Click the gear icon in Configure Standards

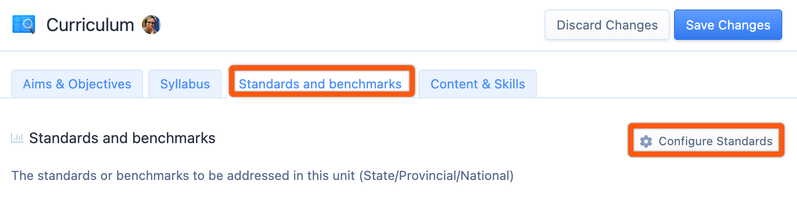[x=646, y=141]
